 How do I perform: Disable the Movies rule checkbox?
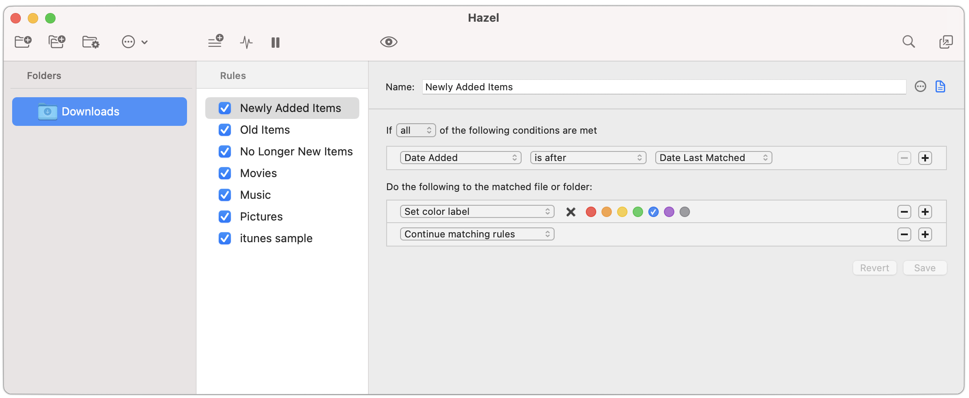tap(225, 173)
